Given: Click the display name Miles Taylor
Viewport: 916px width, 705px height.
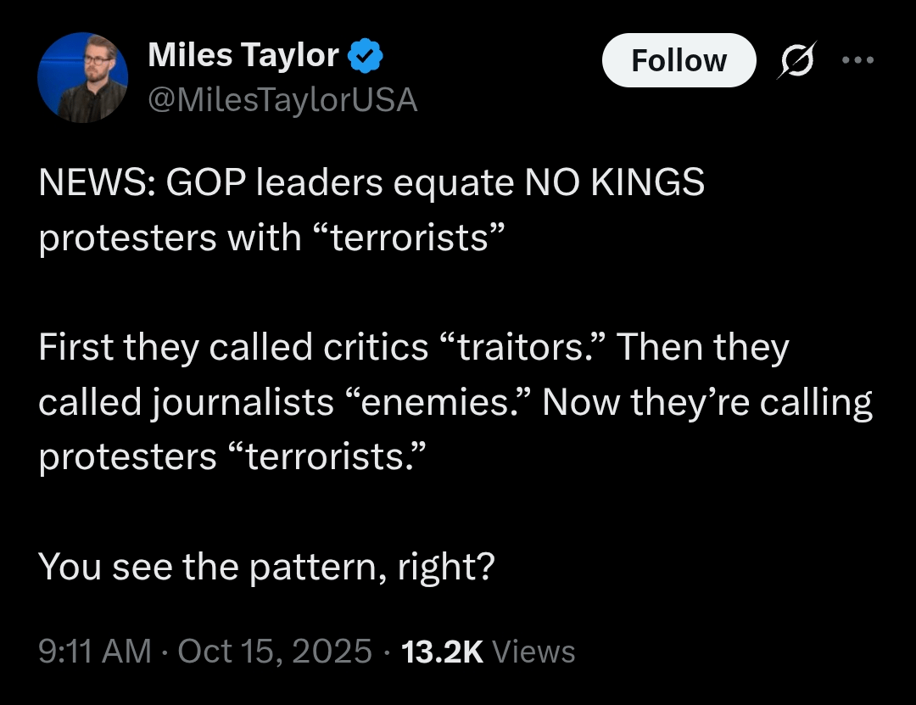Looking at the screenshot, I should point(243,56).
